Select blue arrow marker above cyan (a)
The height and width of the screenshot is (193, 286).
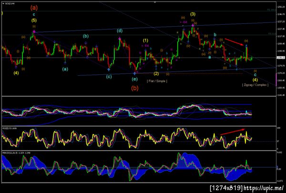[x=65, y=63]
